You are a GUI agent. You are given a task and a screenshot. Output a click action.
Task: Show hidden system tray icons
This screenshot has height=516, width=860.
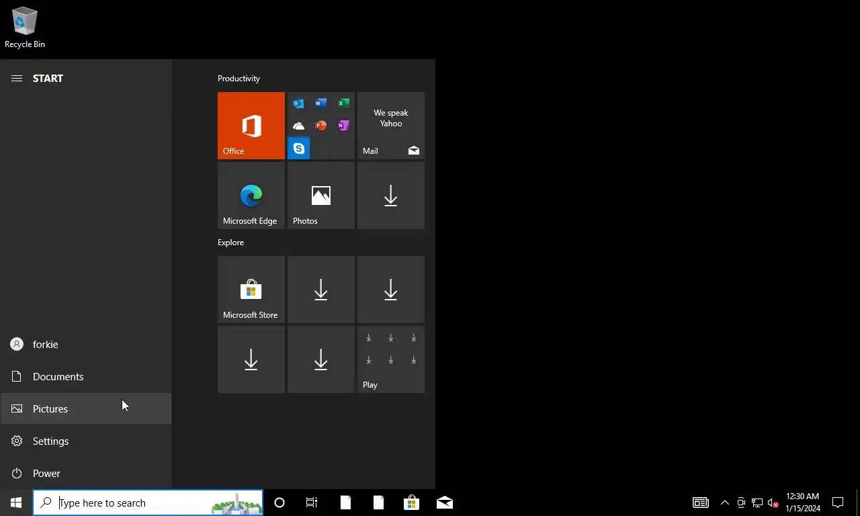[725, 503]
